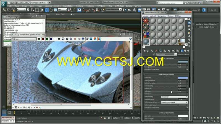Open the Rendering menu
Screen dimensions: 221x124
click(x=79, y=6)
